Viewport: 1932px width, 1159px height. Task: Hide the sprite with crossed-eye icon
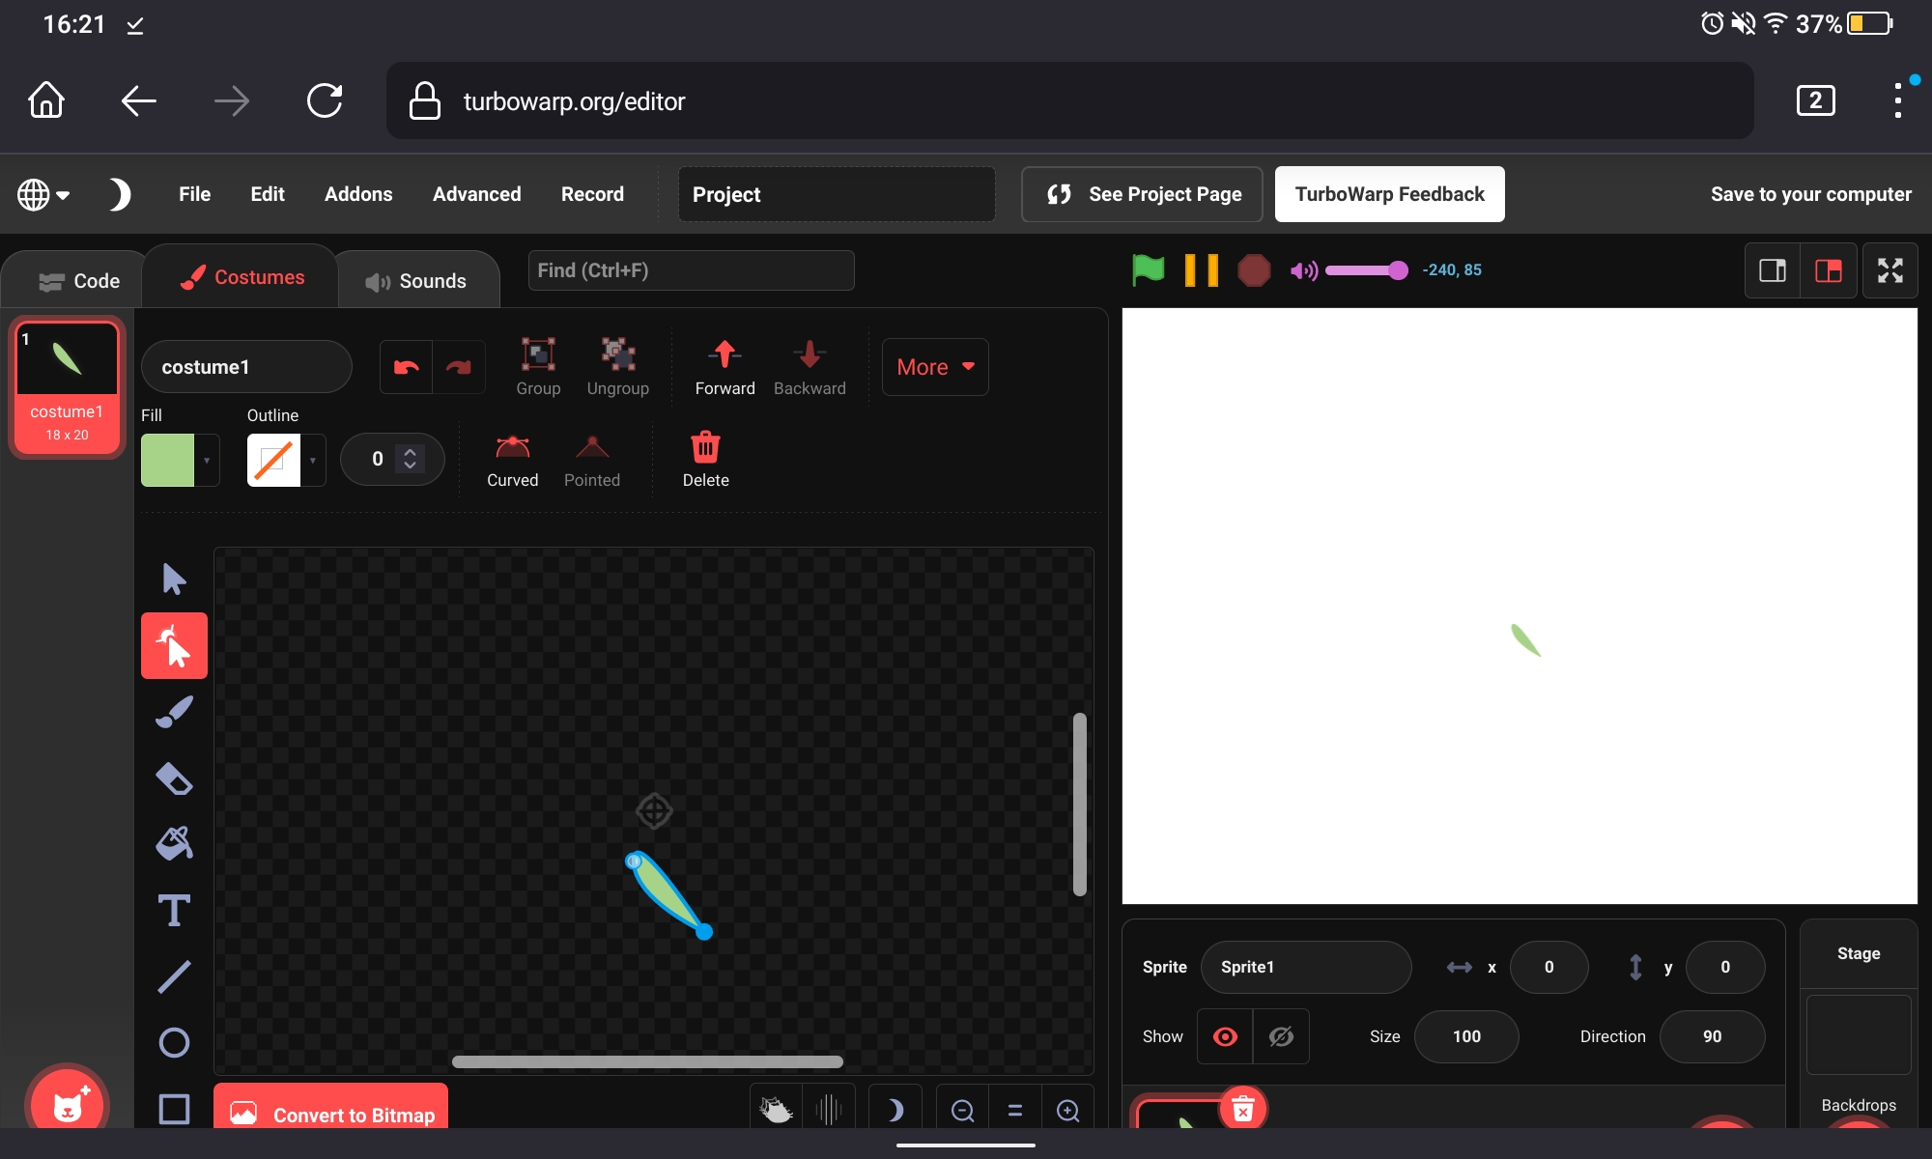click(1281, 1036)
